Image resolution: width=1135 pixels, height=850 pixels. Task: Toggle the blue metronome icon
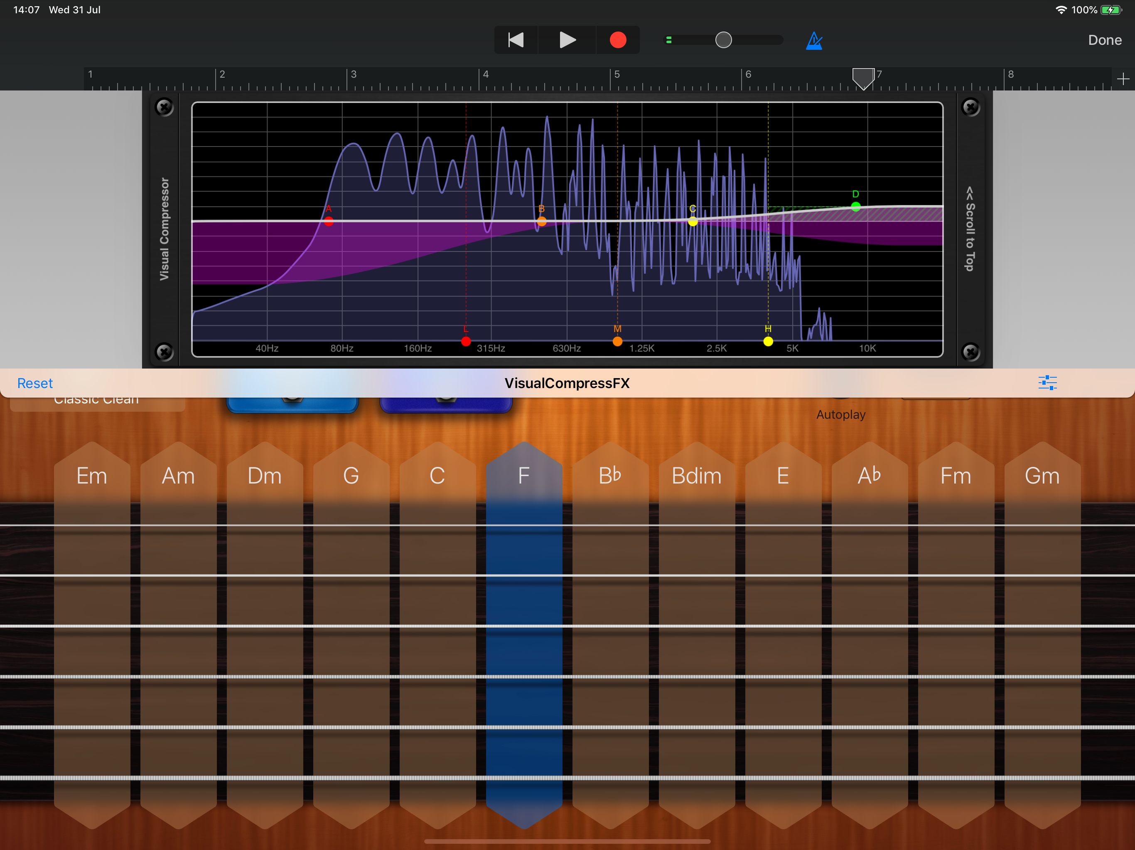[x=814, y=41]
